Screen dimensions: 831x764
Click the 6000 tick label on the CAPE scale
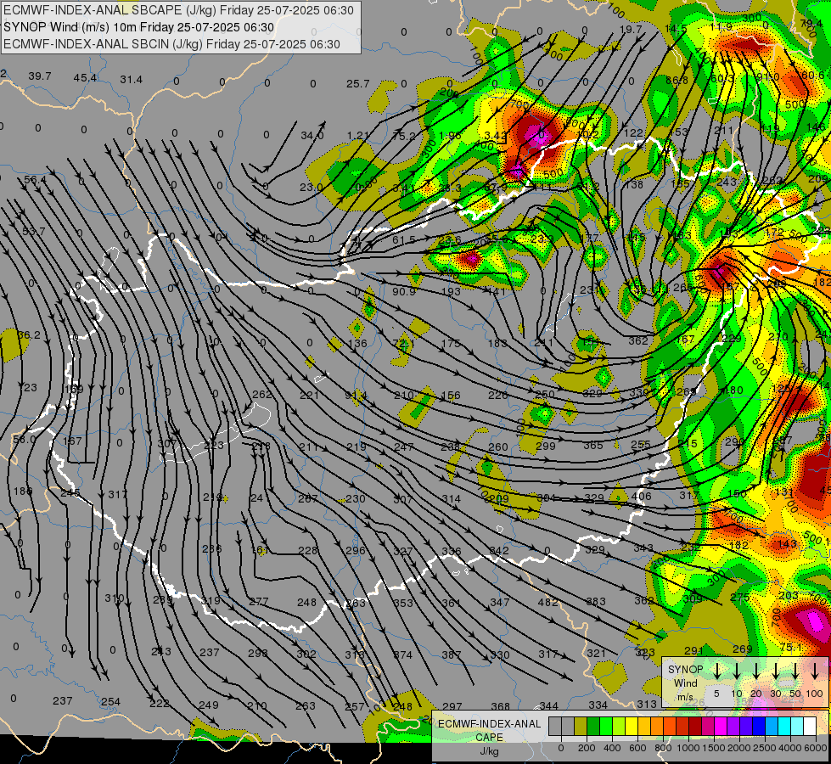tap(815, 748)
